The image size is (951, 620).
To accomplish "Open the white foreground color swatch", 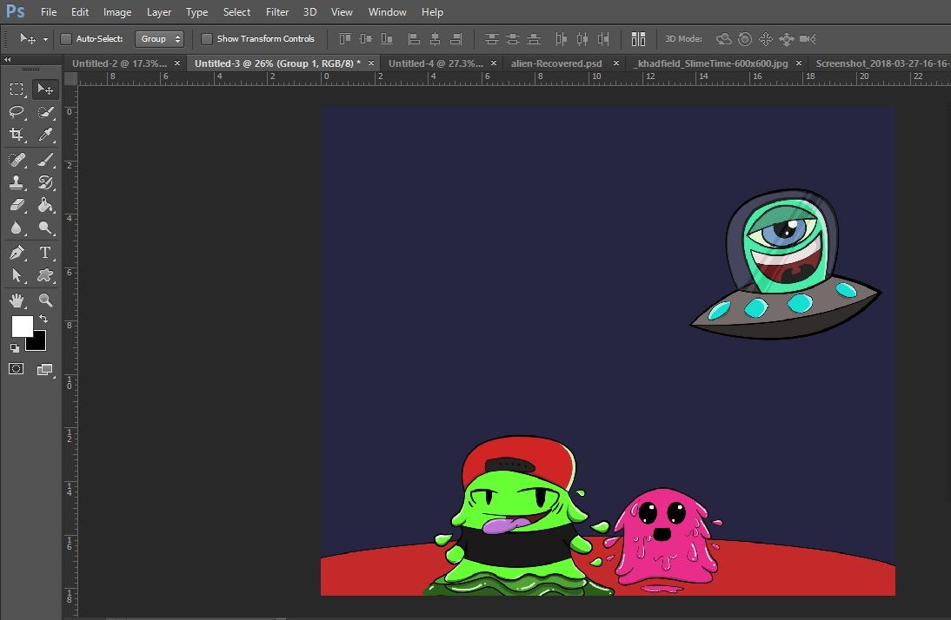I will click(21, 325).
